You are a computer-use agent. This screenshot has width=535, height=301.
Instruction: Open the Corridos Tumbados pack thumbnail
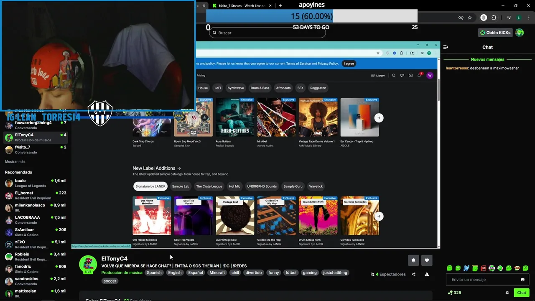[x=359, y=216]
